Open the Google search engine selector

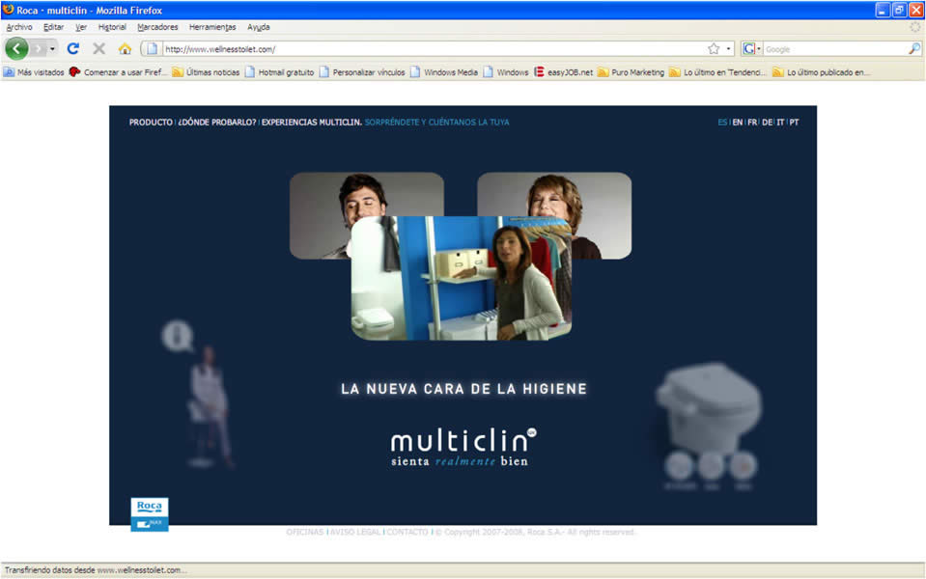pyautogui.click(x=752, y=49)
